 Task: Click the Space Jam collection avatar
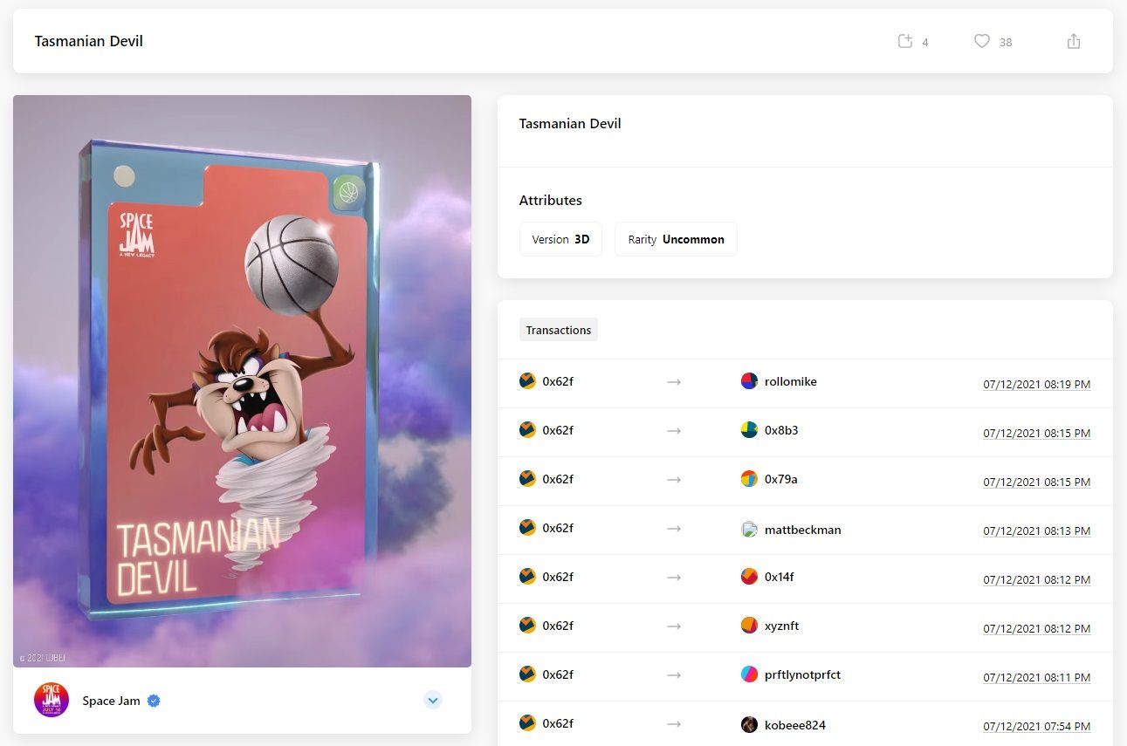click(x=52, y=700)
